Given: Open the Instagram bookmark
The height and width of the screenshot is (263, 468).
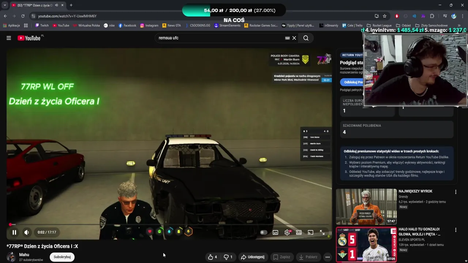Looking at the screenshot, I should [x=149, y=26].
